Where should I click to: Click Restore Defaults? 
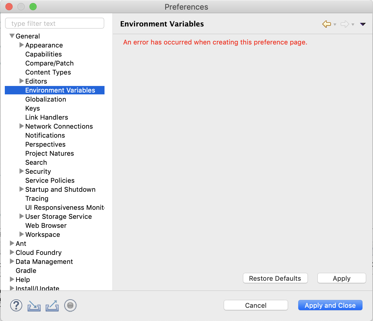click(x=275, y=278)
